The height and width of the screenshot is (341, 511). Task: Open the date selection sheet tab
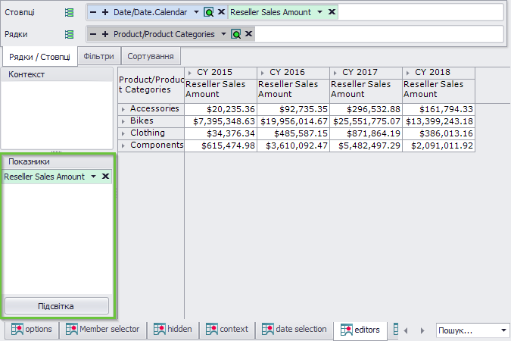point(294,329)
